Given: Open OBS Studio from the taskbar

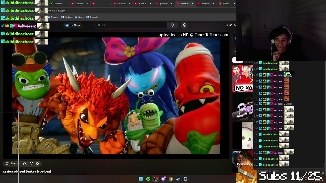Looking at the screenshot, I should coord(156,179).
